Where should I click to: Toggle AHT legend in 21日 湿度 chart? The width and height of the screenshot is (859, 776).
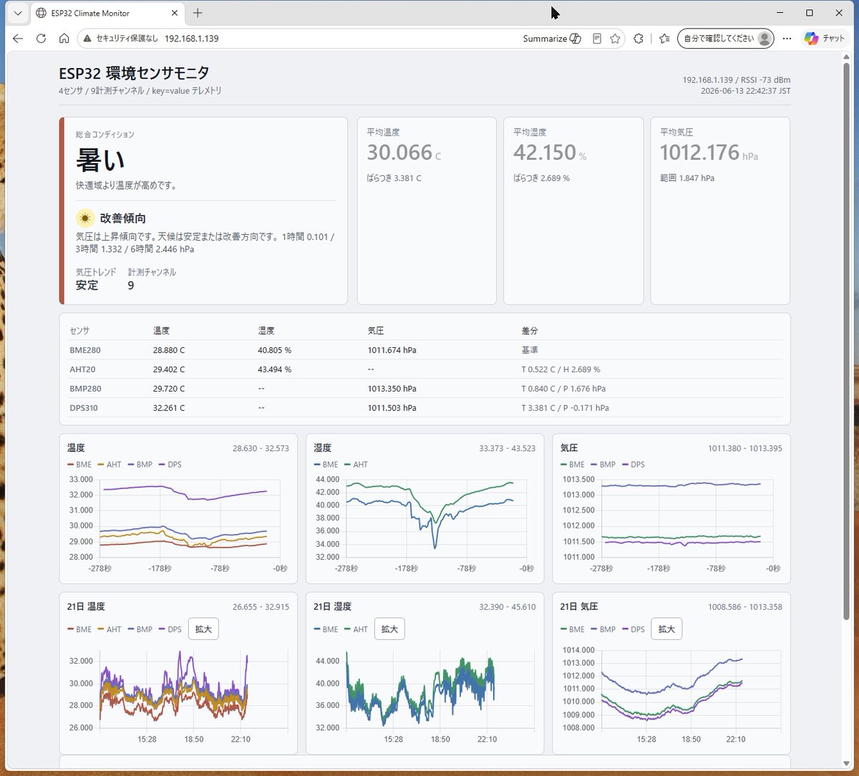click(x=356, y=629)
